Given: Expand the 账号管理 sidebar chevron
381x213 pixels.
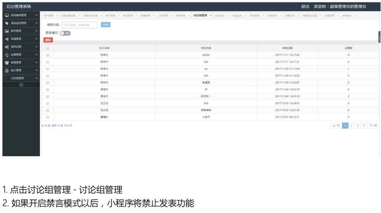Looking at the screenshot, I should (x=36, y=31).
